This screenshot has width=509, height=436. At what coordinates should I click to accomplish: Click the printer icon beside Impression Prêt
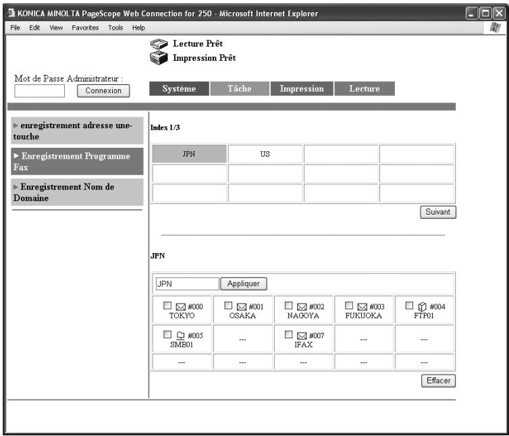(159, 58)
